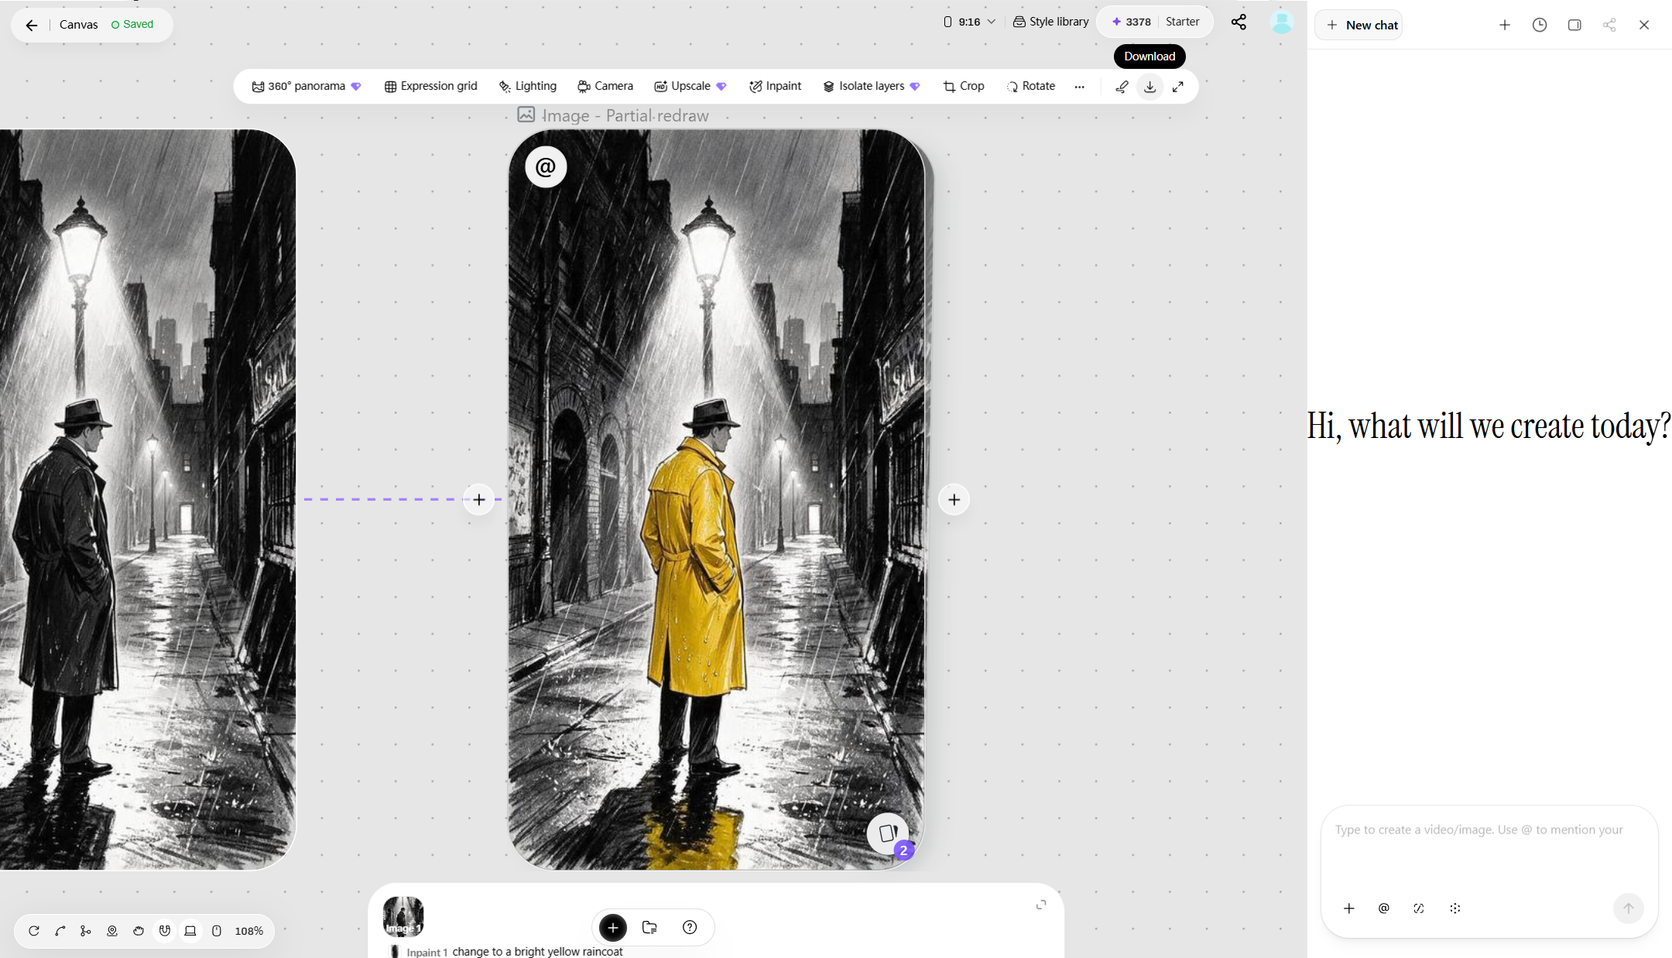
Task: Toggle the chat side panel layout icon
Action: point(1574,25)
